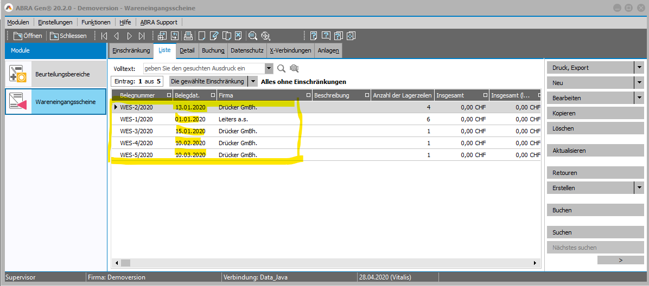Switch to the Detail tab

pos(187,50)
